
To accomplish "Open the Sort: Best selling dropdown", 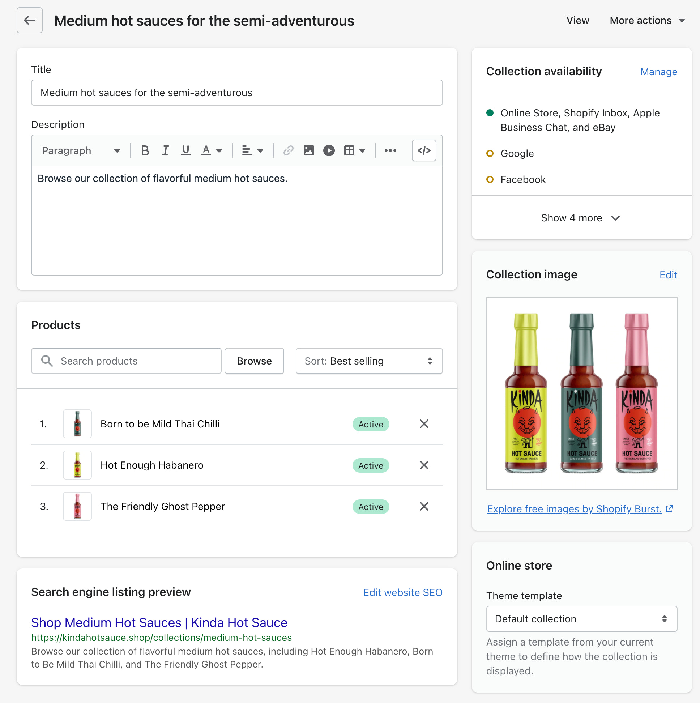I will coord(369,361).
